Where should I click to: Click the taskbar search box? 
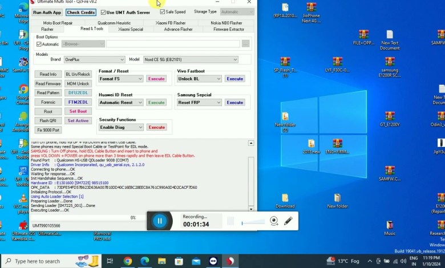pos(52,261)
